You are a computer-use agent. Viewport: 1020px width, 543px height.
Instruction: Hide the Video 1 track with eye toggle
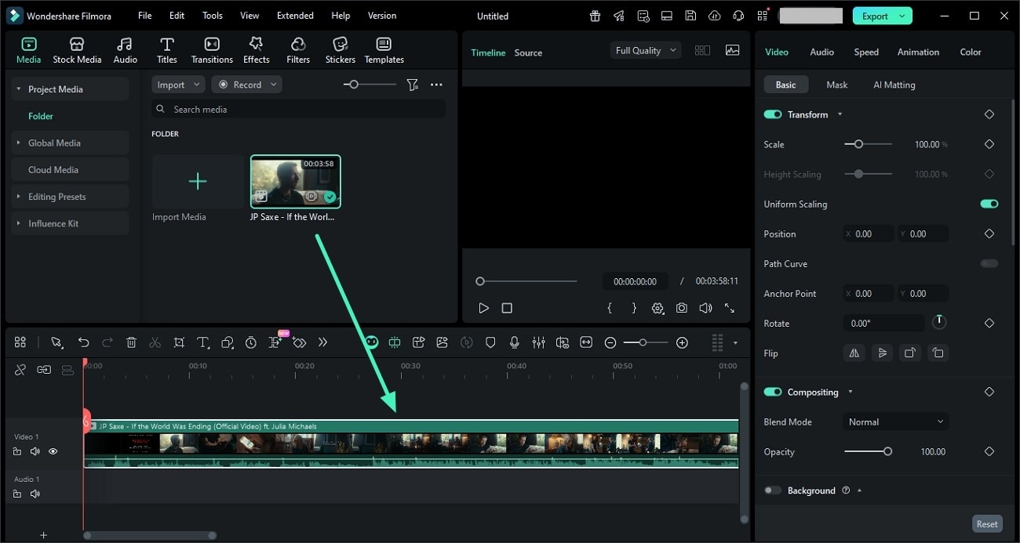pyautogui.click(x=53, y=451)
